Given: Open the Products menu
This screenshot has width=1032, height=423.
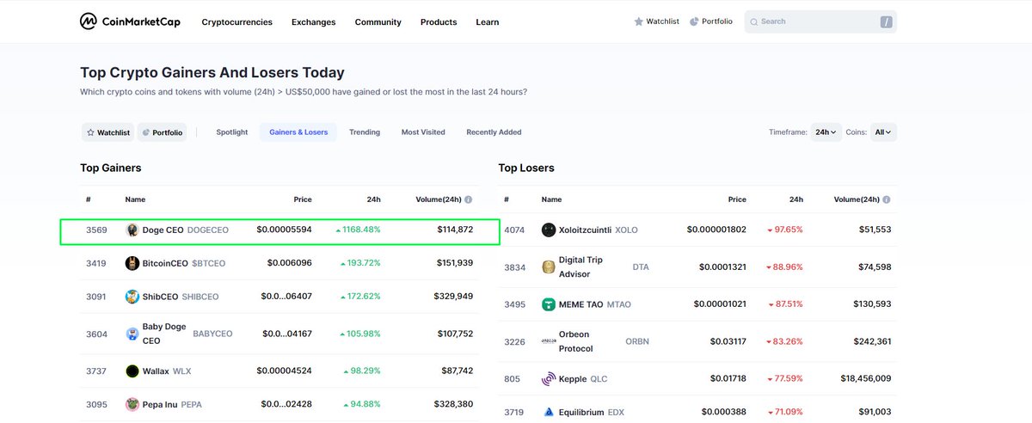Looking at the screenshot, I should pos(439,22).
